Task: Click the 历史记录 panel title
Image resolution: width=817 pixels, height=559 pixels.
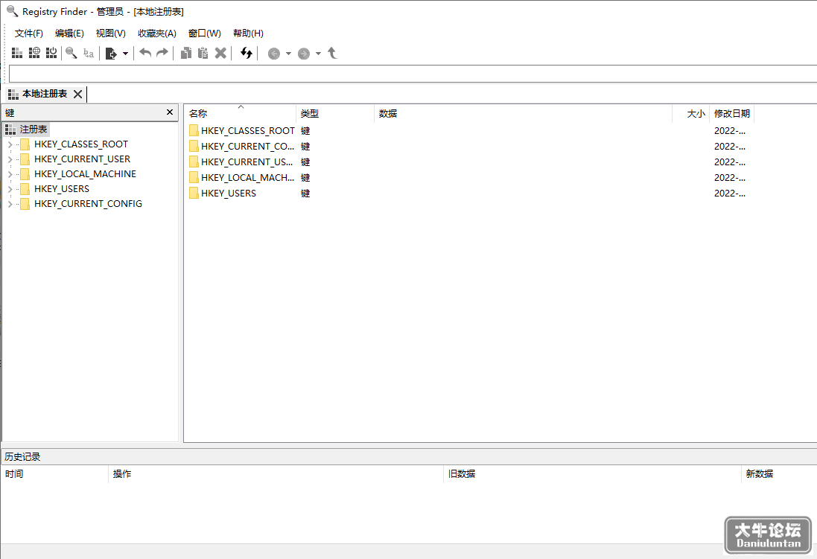Action: click(x=22, y=457)
